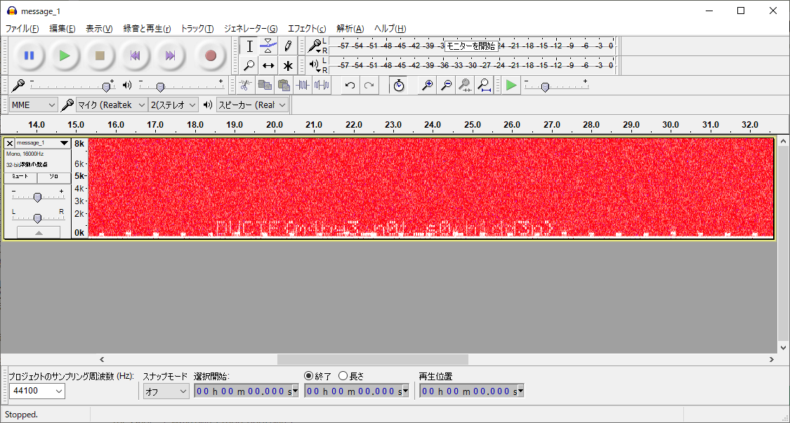Open the トラック(T) menu
Image resolution: width=790 pixels, height=423 pixels.
[x=197, y=29]
